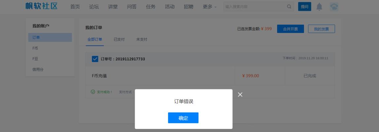The height and width of the screenshot is (132, 379).
Task: Click the 合并开票 button
Action: click(x=290, y=29)
